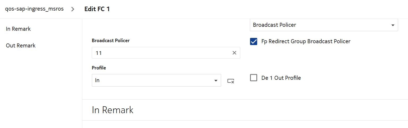The height and width of the screenshot is (128, 408).
Task: Click the Profile field label
Action: (x=99, y=68)
